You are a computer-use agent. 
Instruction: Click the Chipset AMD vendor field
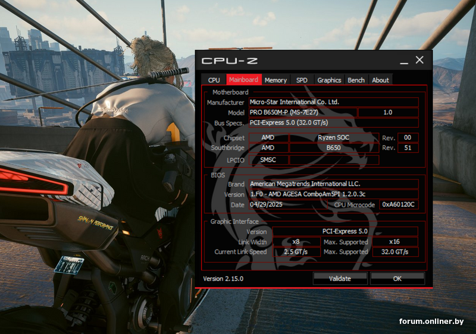(x=269, y=138)
